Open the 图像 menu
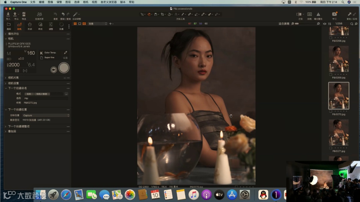This screenshot has height=202, width=360. 50,2
